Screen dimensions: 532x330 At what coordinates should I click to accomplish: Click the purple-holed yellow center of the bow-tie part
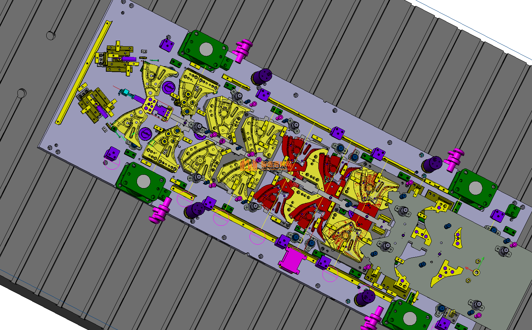(150, 105)
